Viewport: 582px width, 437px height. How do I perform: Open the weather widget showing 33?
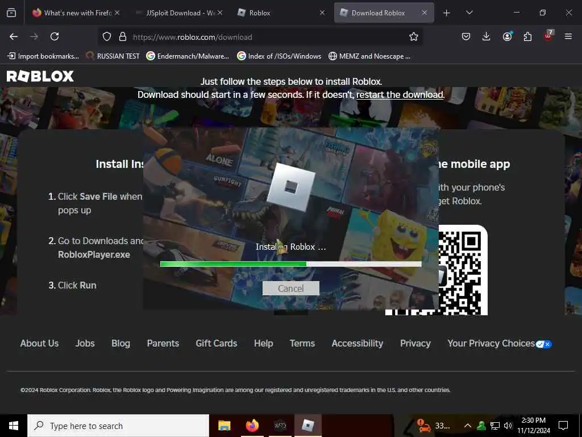pos(433,426)
